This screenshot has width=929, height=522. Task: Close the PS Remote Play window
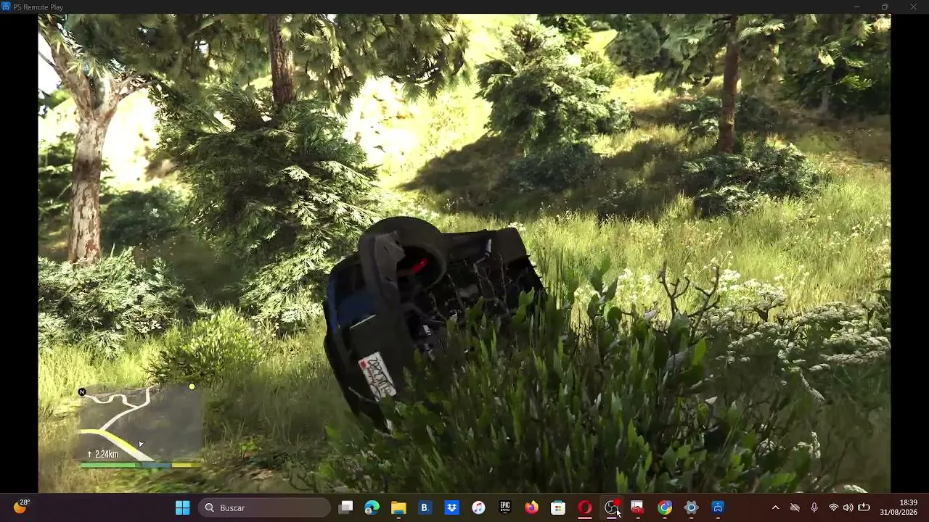tap(913, 7)
